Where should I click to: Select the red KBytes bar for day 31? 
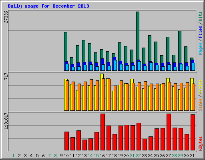(193, 132)
